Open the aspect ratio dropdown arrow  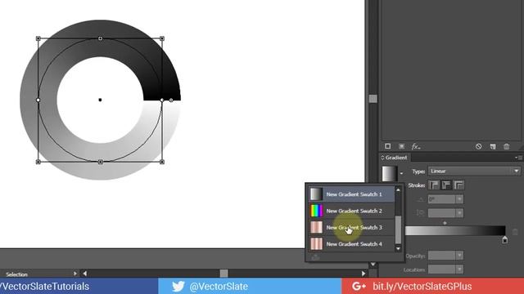tap(459, 212)
